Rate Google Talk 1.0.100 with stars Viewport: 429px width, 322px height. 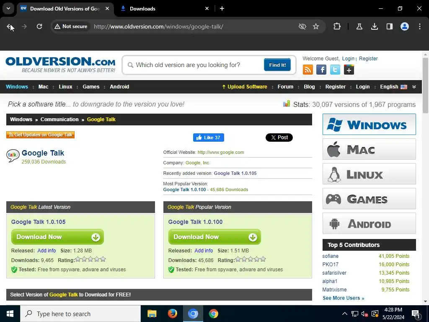[251, 259]
